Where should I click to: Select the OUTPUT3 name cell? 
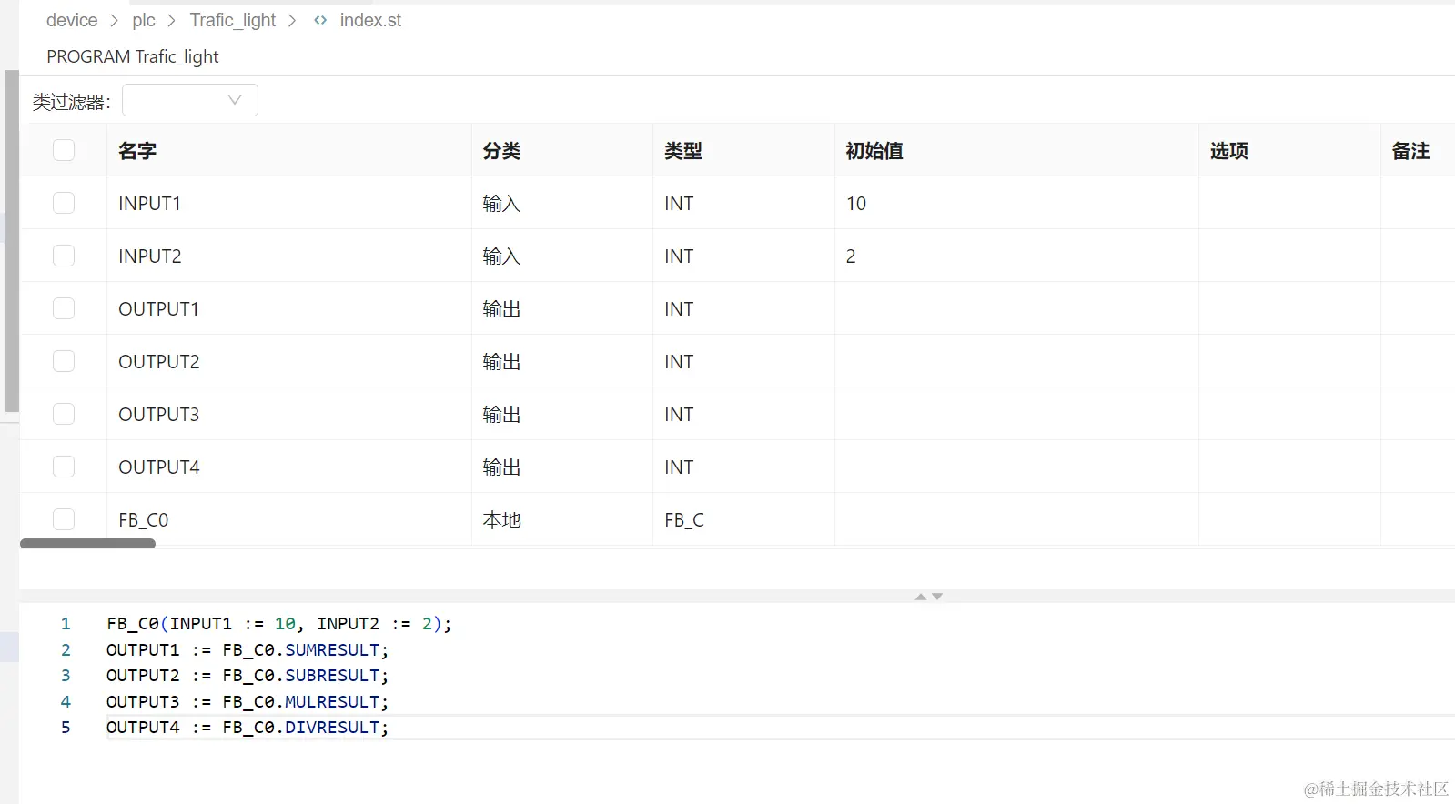point(289,415)
